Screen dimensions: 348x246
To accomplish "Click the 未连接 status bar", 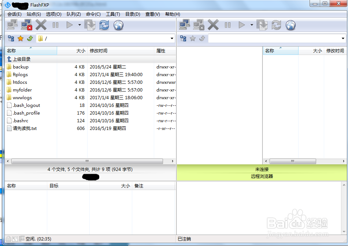I will click(262, 169).
